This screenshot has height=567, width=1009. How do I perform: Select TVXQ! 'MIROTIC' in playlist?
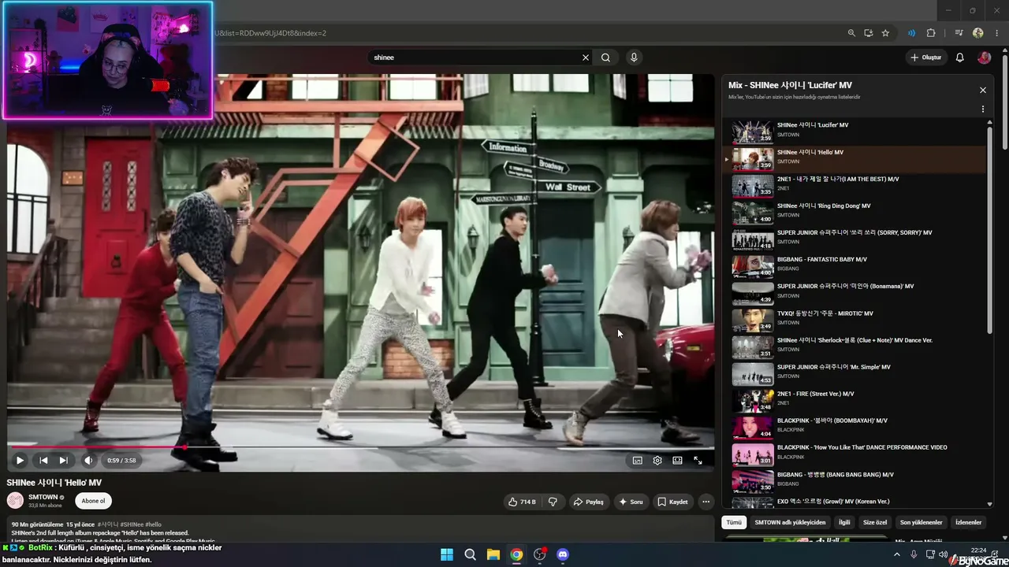coord(854,320)
